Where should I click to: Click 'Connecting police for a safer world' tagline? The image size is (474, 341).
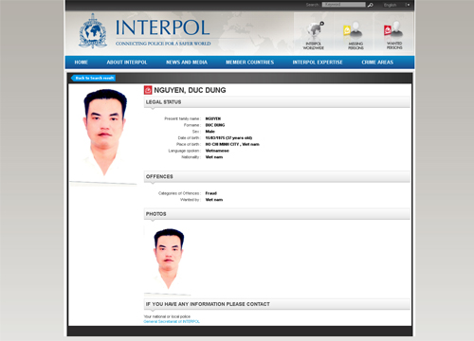coord(163,44)
